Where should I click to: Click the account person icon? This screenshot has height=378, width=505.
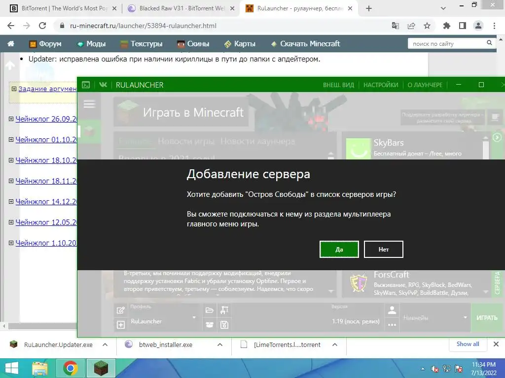pos(392,310)
